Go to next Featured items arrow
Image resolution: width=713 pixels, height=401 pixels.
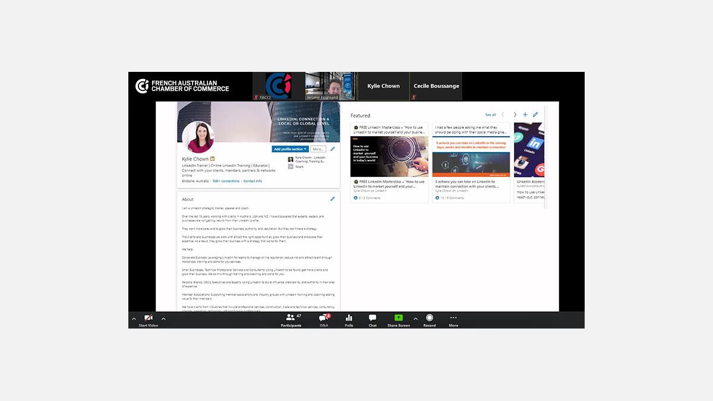tap(515, 115)
